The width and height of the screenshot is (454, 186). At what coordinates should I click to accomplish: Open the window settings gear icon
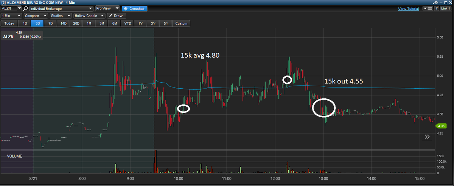click(x=436, y=2)
